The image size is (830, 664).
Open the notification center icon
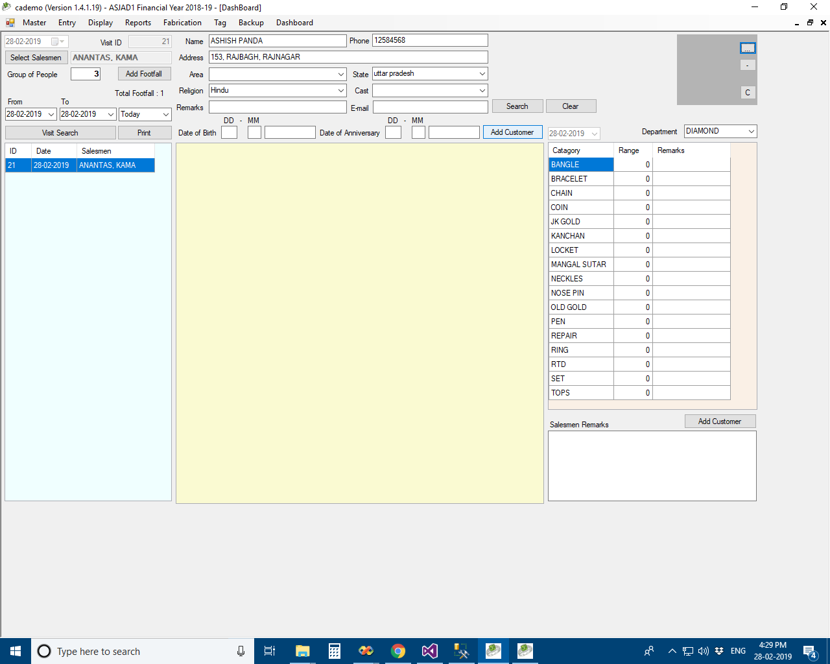(x=809, y=651)
